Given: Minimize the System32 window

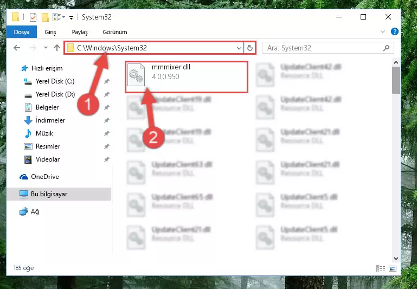Looking at the screenshot, I should (339, 17).
